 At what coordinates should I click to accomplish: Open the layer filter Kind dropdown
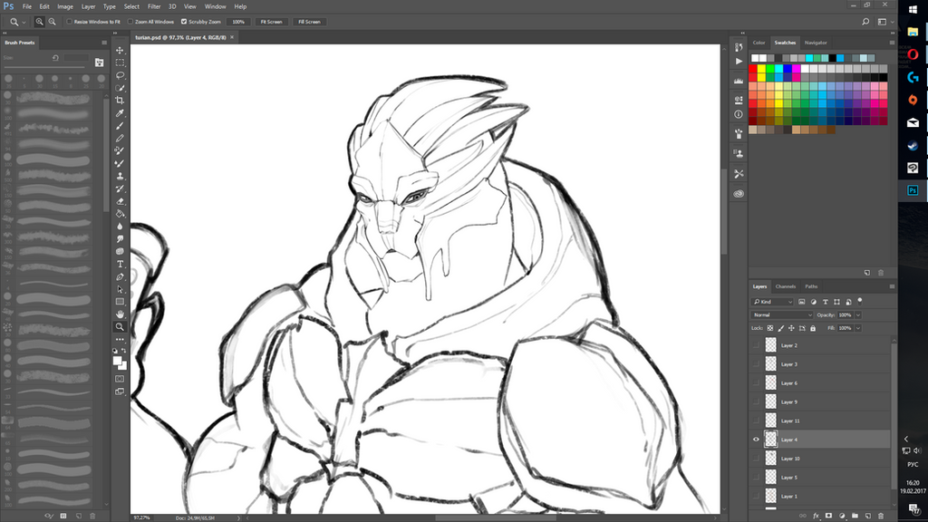click(x=772, y=302)
